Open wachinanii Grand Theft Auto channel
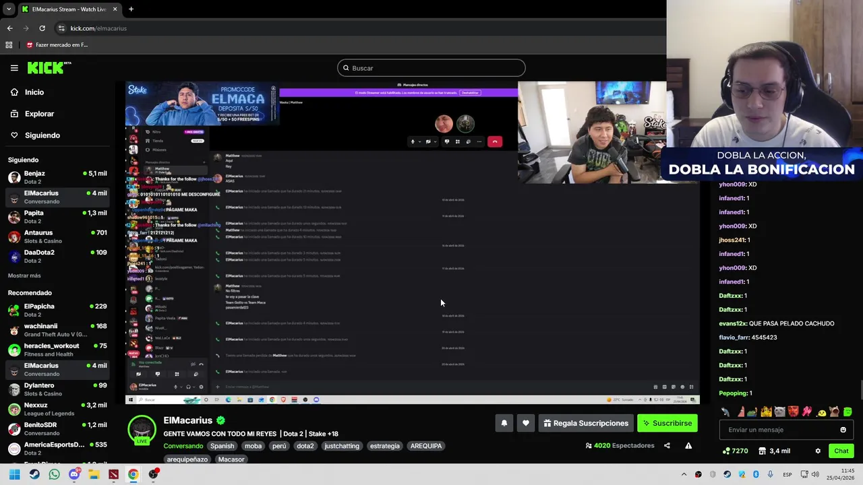Viewport: 863px width, 485px height. (x=57, y=330)
